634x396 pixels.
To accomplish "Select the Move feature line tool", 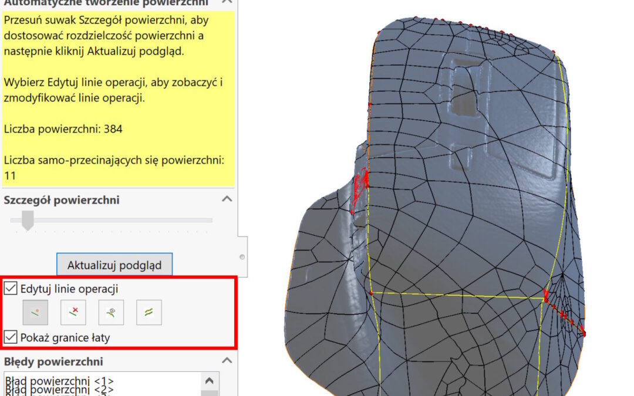I will tap(111, 313).
